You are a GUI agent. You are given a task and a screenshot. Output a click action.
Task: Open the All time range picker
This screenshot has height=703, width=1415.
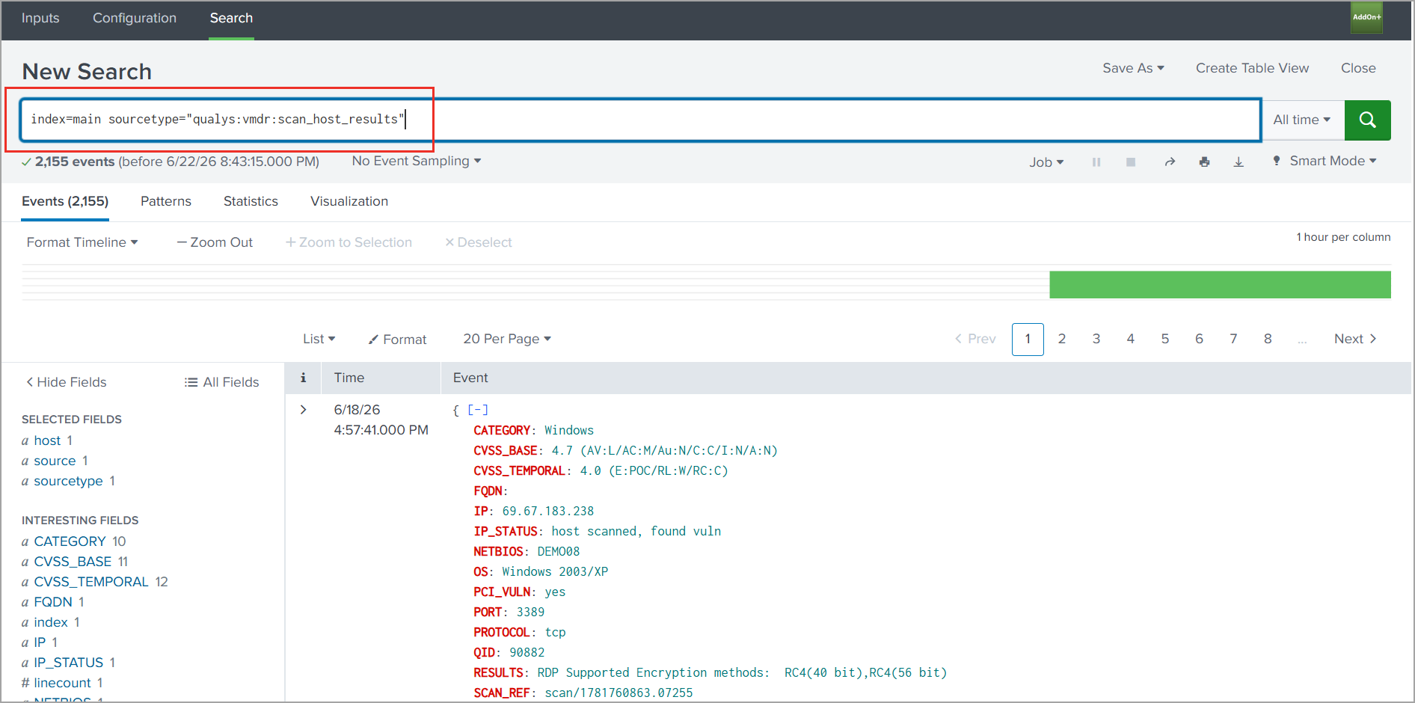1302,120
